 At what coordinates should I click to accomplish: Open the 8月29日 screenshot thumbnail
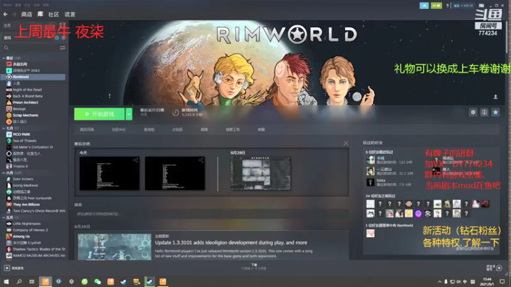pos(261,173)
